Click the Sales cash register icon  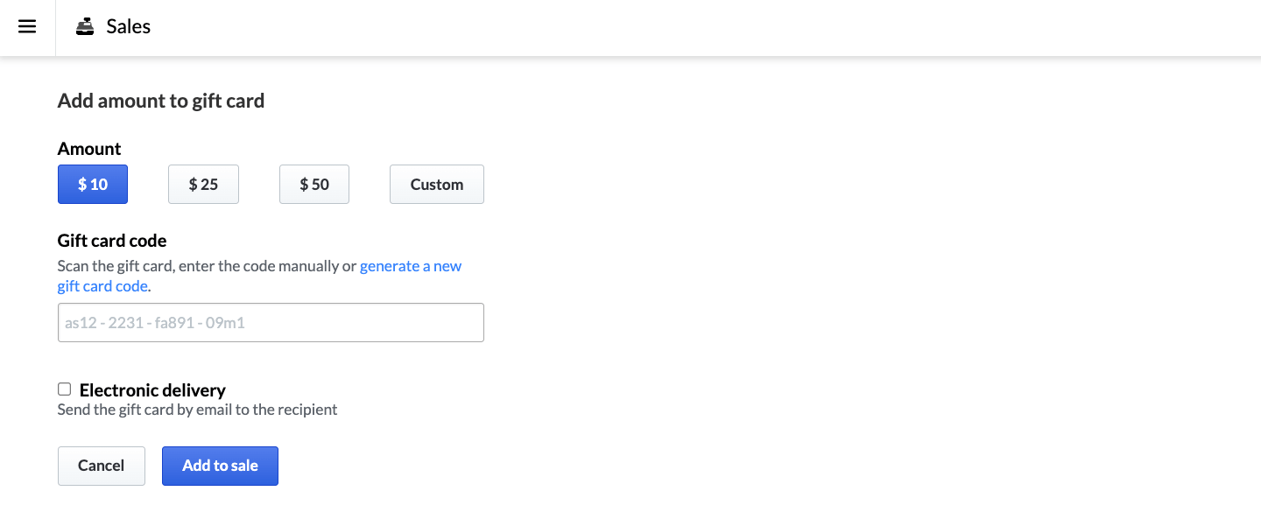click(85, 27)
